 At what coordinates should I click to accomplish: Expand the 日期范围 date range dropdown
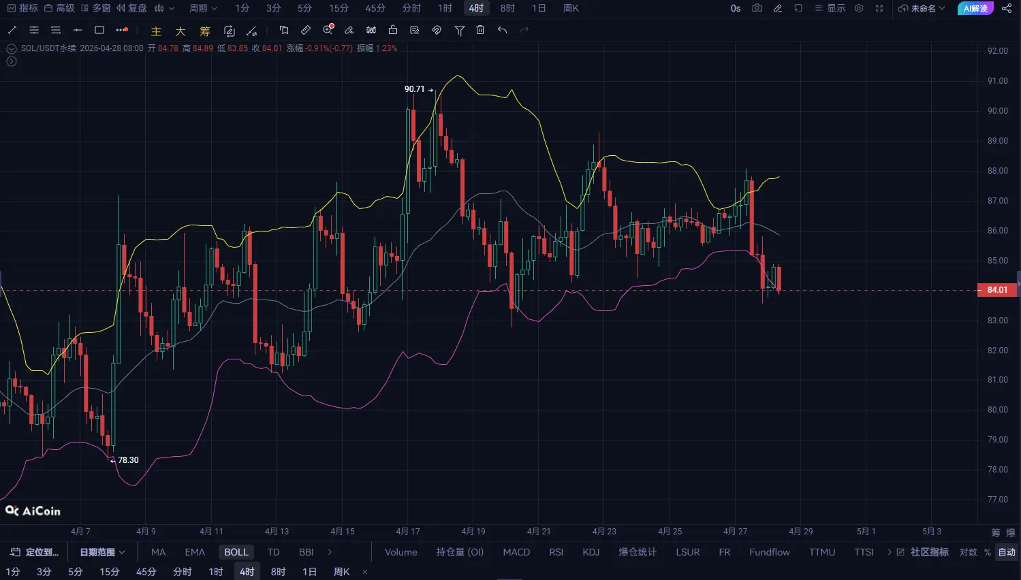[x=102, y=552]
